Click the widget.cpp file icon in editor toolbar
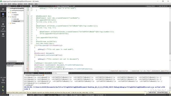This screenshot has height=96, width=171. click(x=31, y=6)
